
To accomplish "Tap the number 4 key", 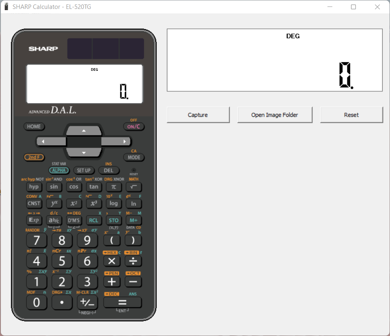I will pyautogui.click(x=37, y=261).
